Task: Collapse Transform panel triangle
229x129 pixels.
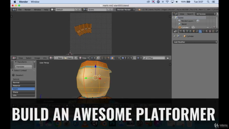Action: coord(16,62)
